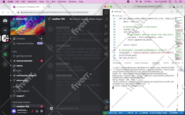
Task: Open the Search view in VS Code
Action: pyautogui.click(x=106, y=19)
